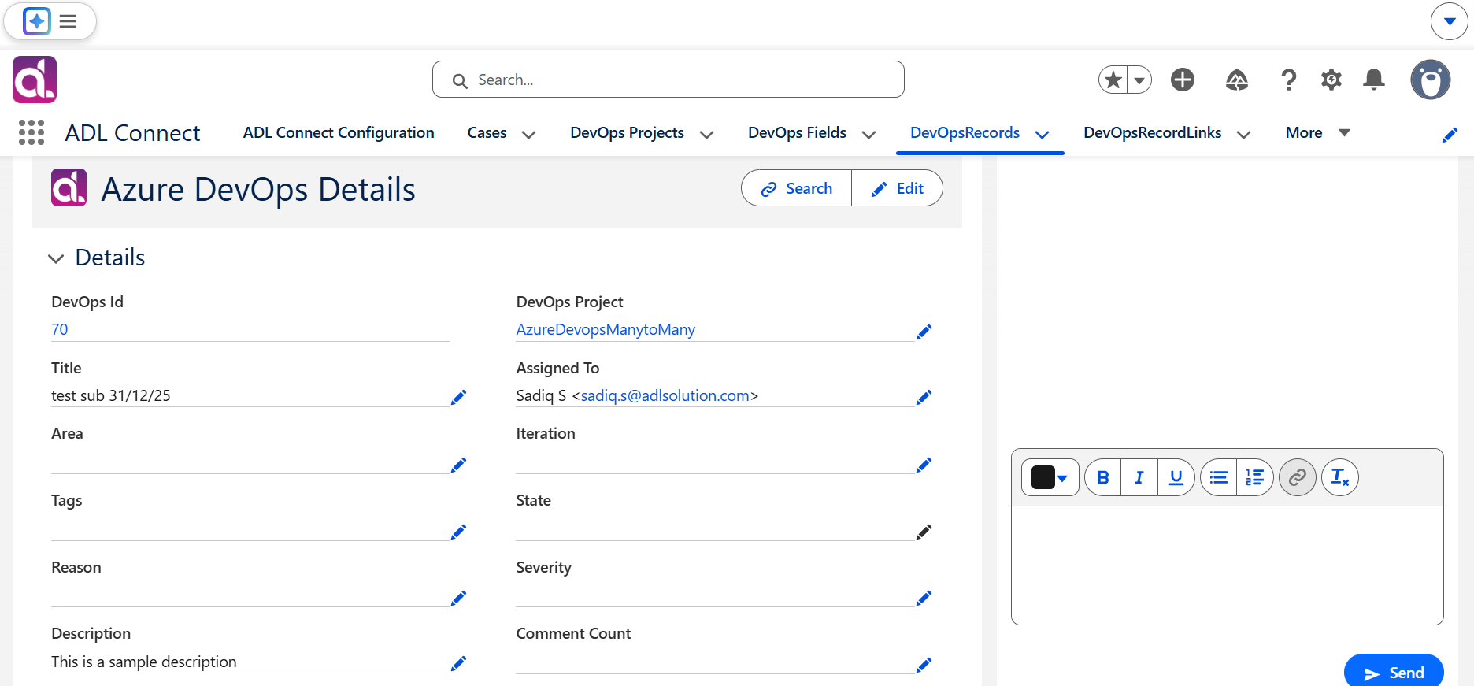Collapse the Details section
1474x686 pixels.
point(56,258)
